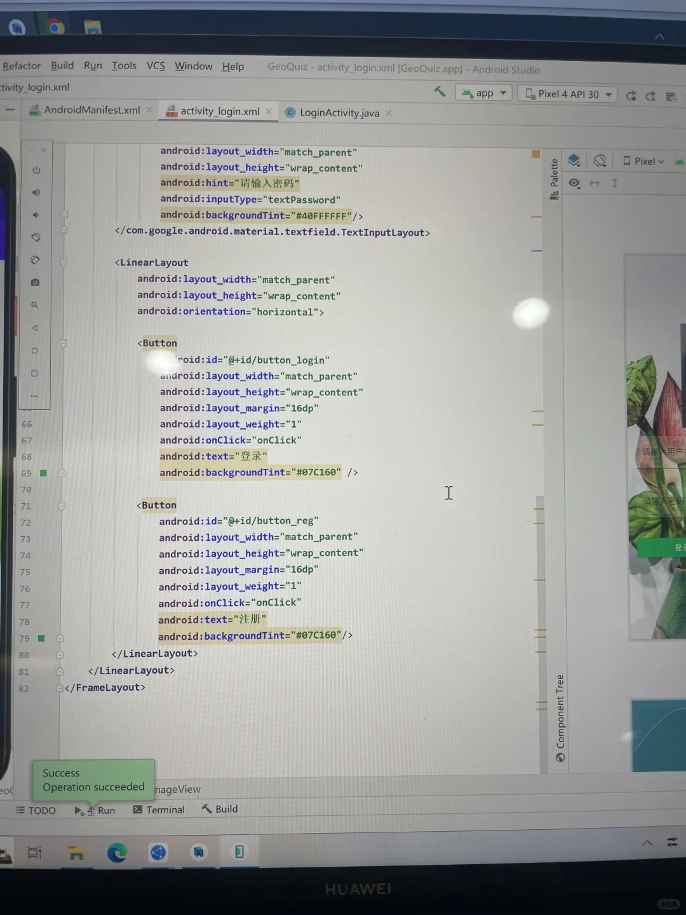Open the design surface layers dropdown

(x=574, y=160)
